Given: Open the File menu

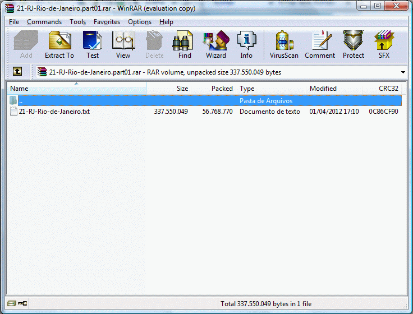Looking at the screenshot, I should tap(14, 22).
